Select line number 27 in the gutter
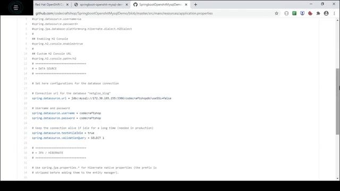This screenshot has height=191, width=340. tap(25, 138)
